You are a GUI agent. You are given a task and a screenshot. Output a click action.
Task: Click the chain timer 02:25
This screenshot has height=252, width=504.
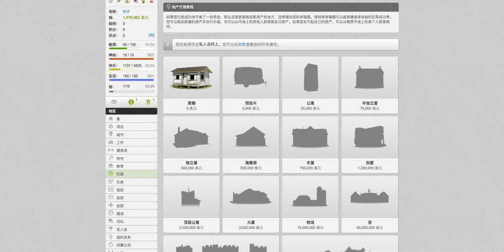click(x=150, y=86)
